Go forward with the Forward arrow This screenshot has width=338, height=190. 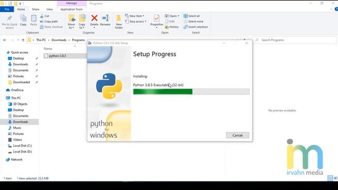pyautogui.click(x=12, y=40)
